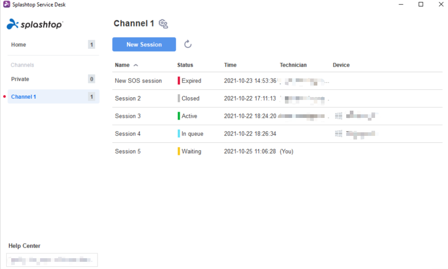Viewport: 448px width, 269px height.
Task: Minimize the Service Desk window
Action: 401,4
